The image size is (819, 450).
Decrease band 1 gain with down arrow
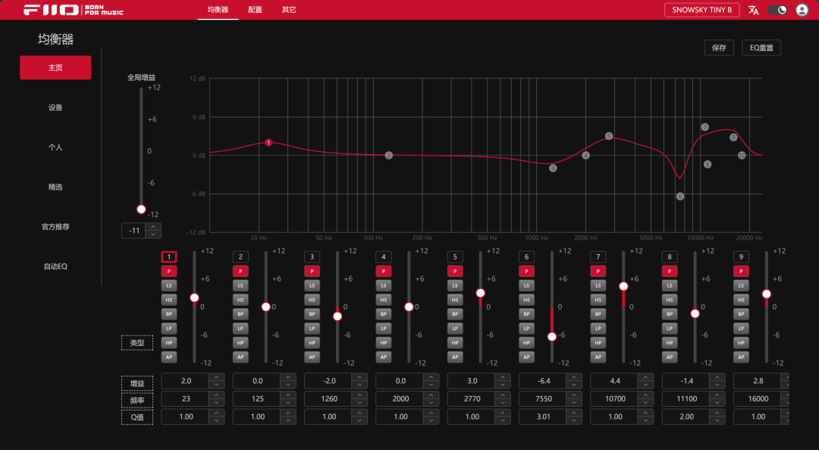click(x=217, y=385)
